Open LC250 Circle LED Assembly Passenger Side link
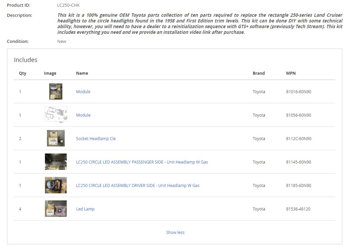The height and width of the screenshot is (250, 347). 142,162
